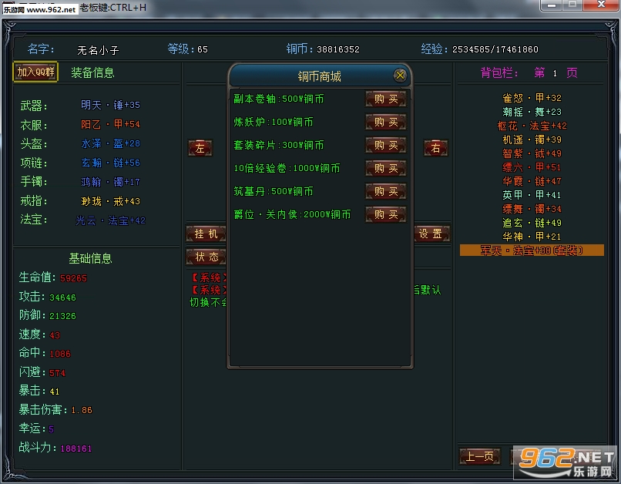Click equipped weapon 明天·锤+35
Viewport: 621px width, 484px height.
click(x=110, y=106)
